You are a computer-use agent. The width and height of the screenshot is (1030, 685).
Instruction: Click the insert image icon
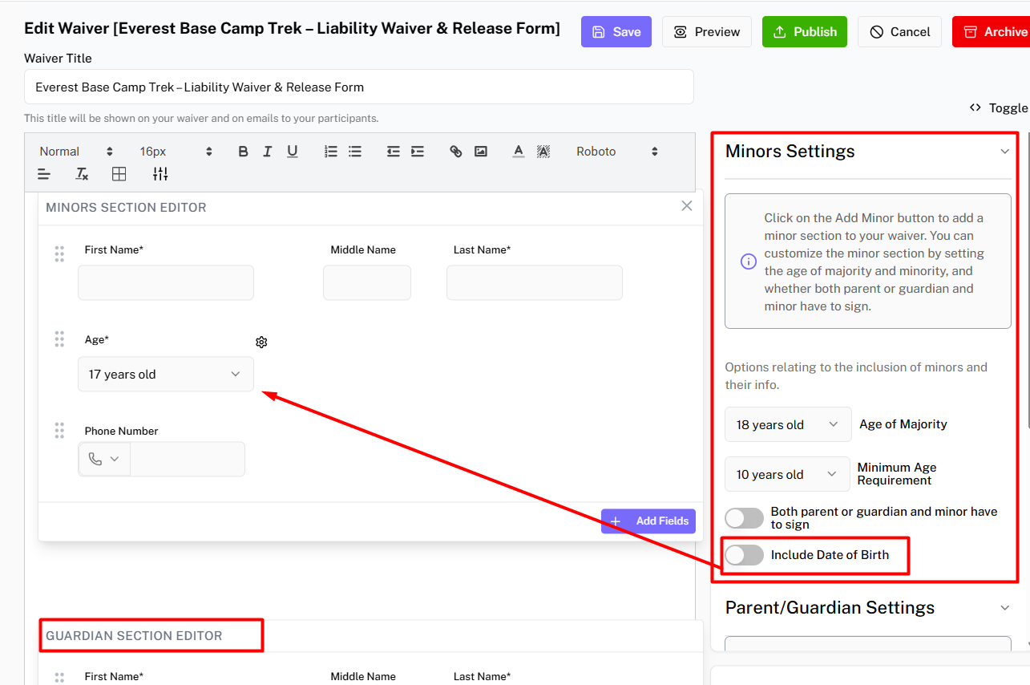[x=481, y=152]
